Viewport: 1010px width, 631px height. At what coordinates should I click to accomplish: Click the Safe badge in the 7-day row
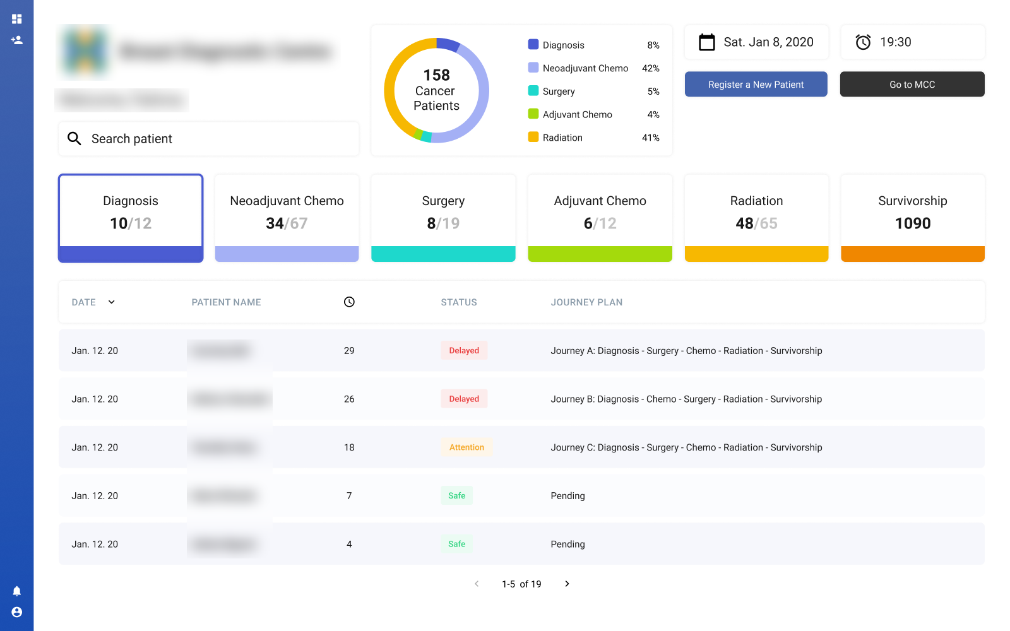pyautogui.click(x=456, y=496)
